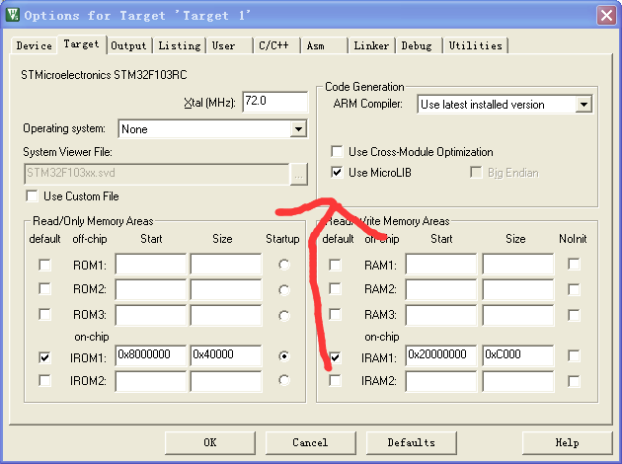Image resolution: width=622 pixels, height=464 pixels.
Task: Check the RAM1 default checkbox
Action: 336,265
